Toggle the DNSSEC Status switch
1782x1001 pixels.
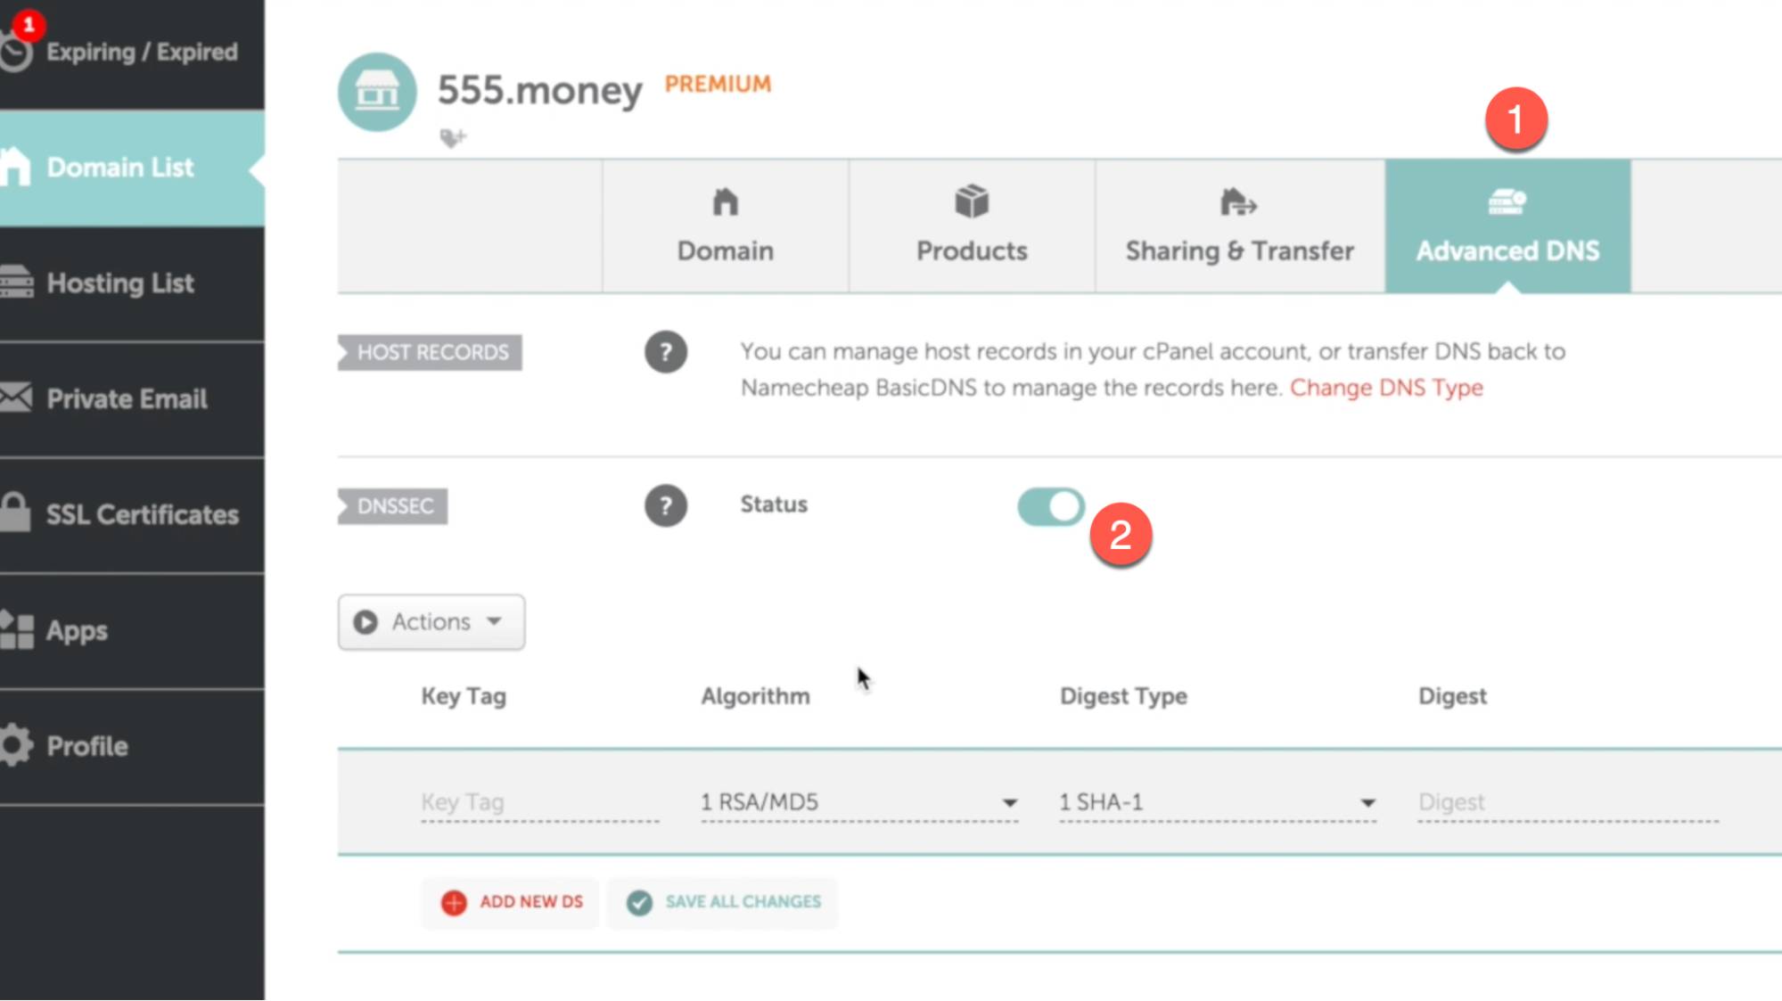click(1049, 505)
